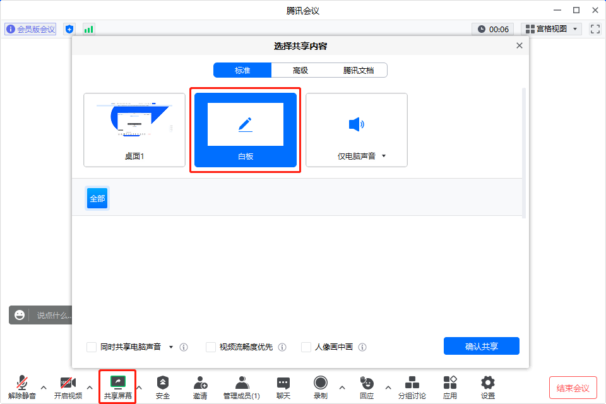Open the 仅电脑声音 dropdown arrow
The width and height of the screenshot is (606, 404).
click(384, 156)
